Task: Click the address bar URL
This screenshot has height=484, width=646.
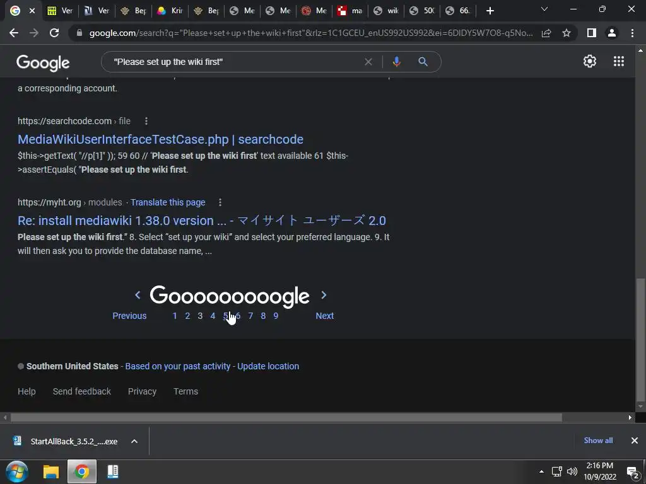Action: [x=311, y=33]
